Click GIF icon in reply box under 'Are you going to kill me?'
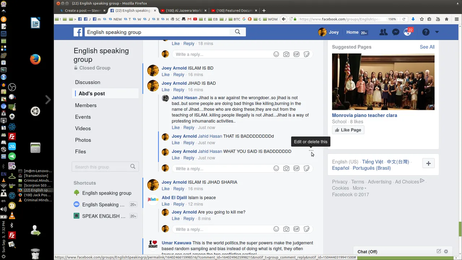Image resolution: width=462 pixels, height=260 pixels. [x=296, y=229]
